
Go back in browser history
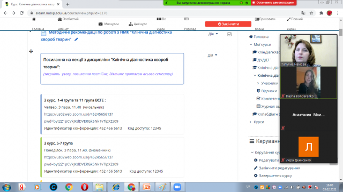(x=5, y=13)
